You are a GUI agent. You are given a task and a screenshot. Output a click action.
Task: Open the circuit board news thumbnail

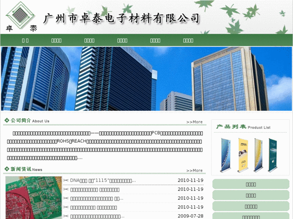(x=33, y=198)
